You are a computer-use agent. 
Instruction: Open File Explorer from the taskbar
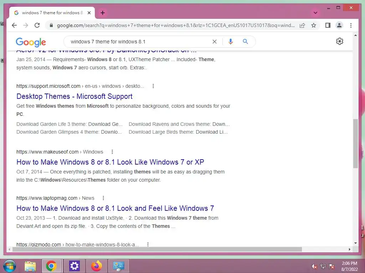[30, 266]
